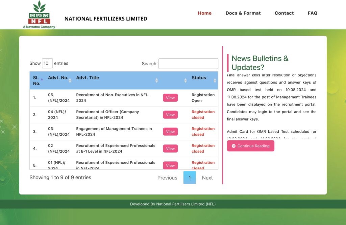
Task: Click arrow icon in Continue Reading button
Action: point(233,146)
